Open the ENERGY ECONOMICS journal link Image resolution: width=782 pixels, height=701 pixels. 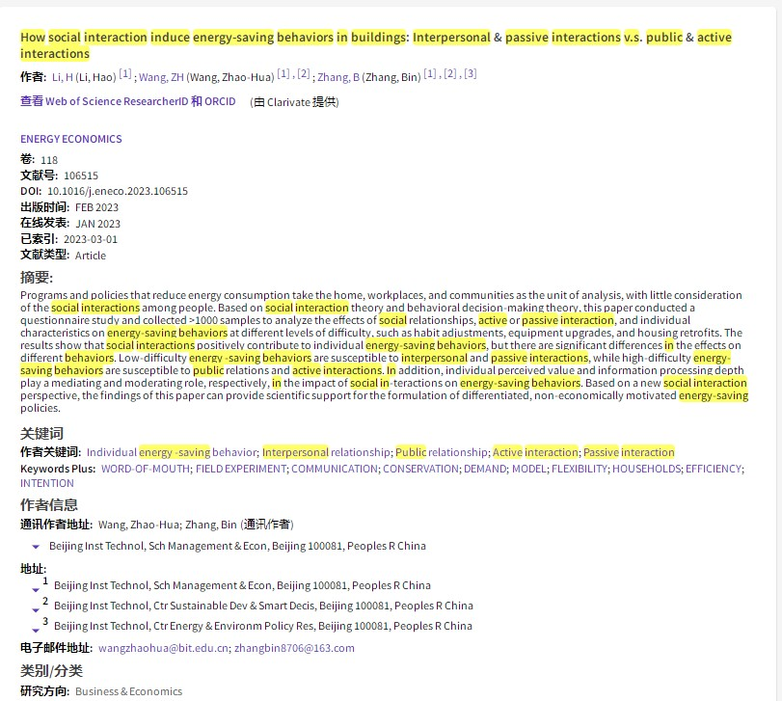coord(71,139)
